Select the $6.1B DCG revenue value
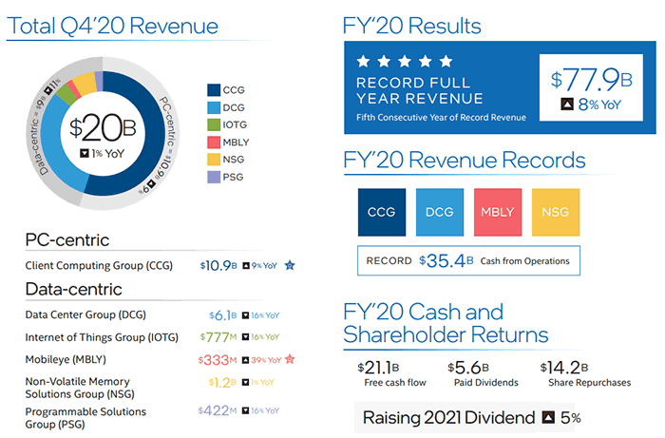This screenshot has height=438, width=665. click(x=222, y=315)
